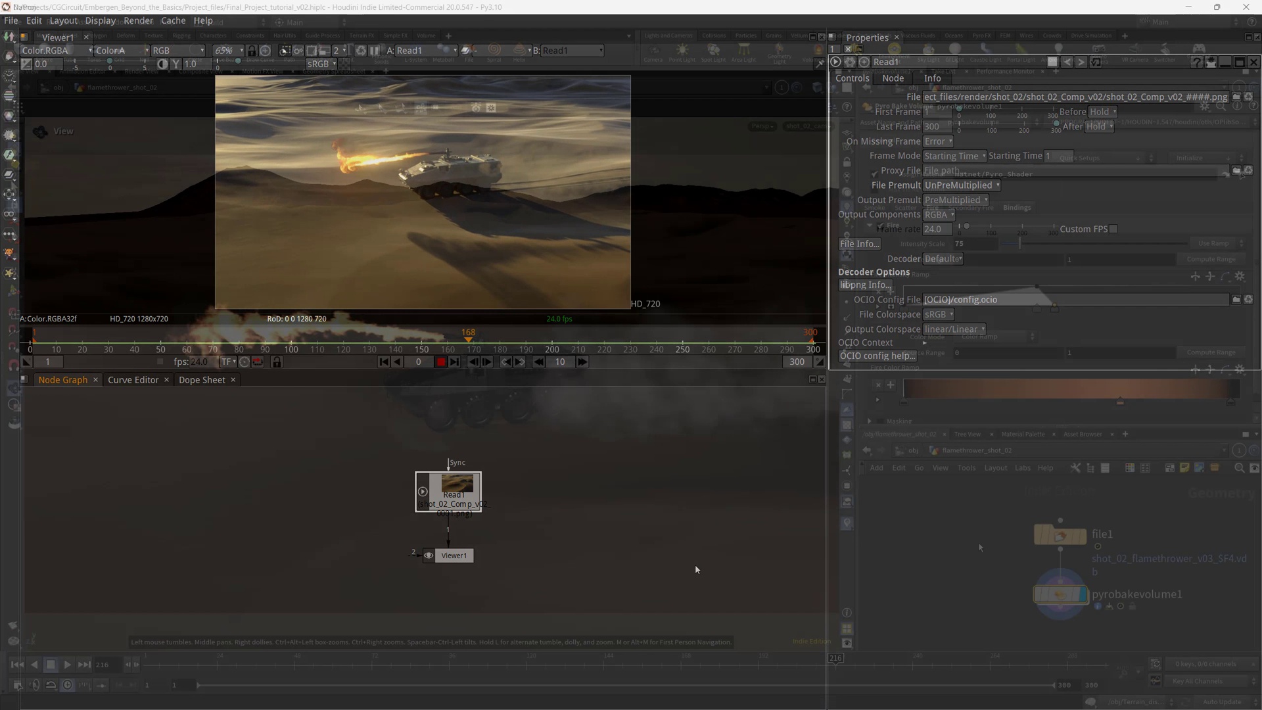This screenshot has width=1262, height=710.
Task: Jump to last frame in the timeline
Action: coord(454,362)
